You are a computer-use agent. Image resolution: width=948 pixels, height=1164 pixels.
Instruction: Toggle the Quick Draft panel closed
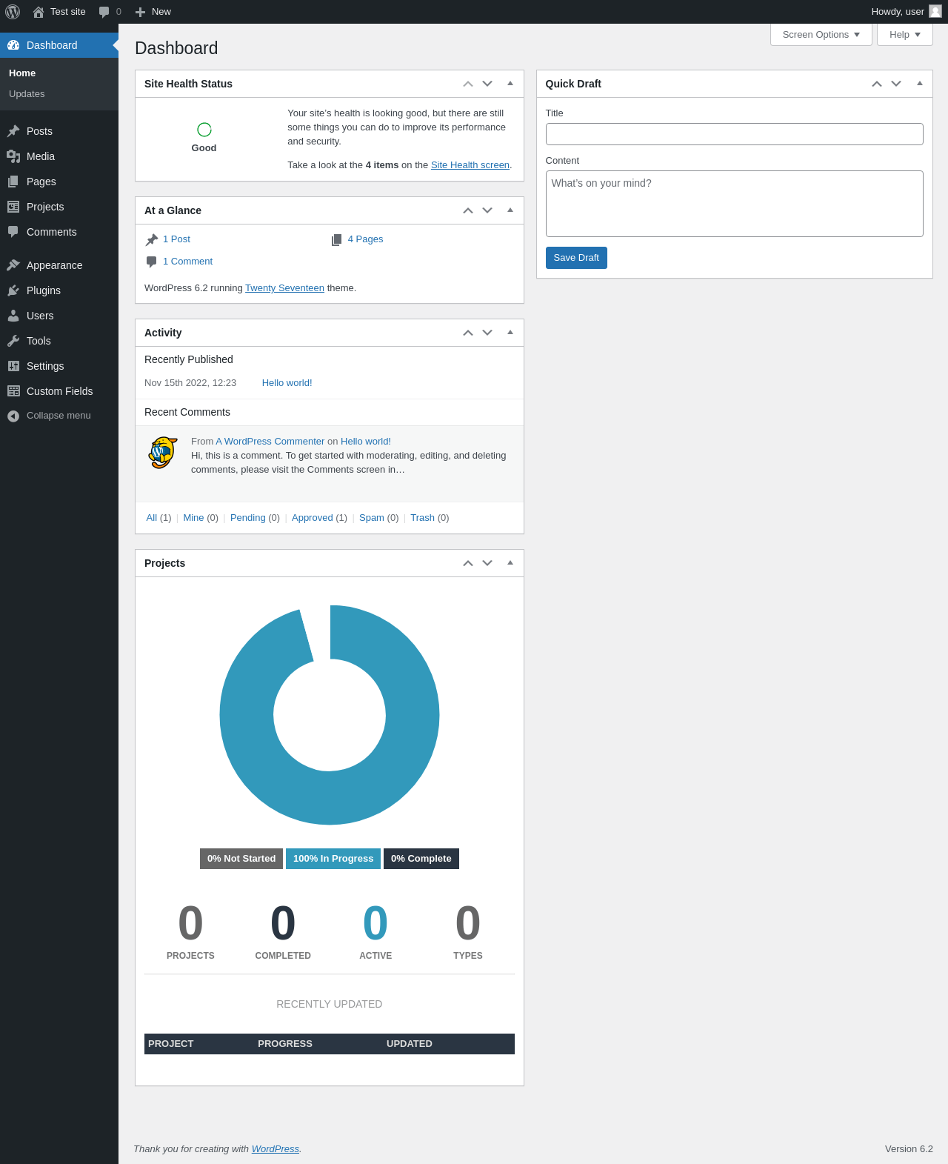920,84
